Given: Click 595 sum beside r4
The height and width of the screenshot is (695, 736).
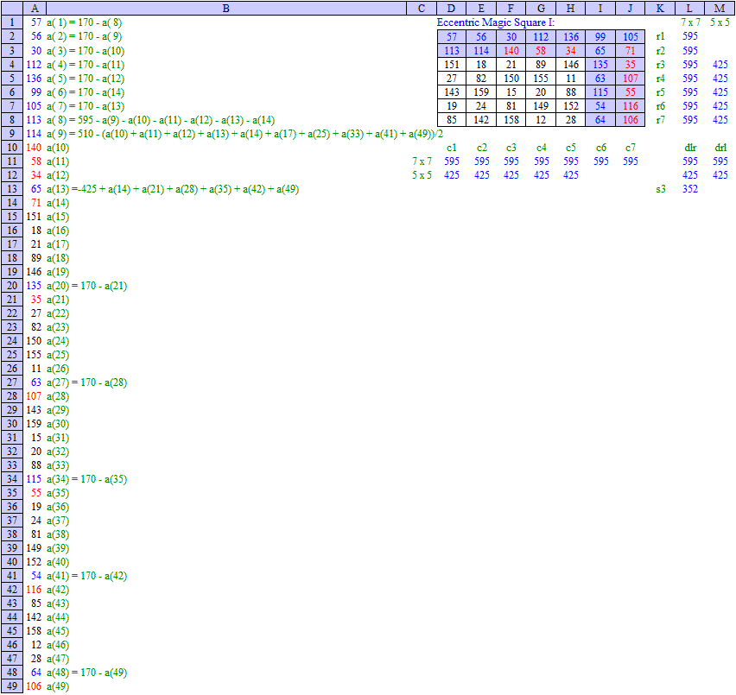Looking at the screenshot, I should (x=690, y=79).
